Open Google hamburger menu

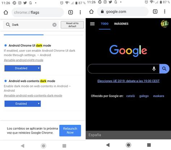click(92, 24)
